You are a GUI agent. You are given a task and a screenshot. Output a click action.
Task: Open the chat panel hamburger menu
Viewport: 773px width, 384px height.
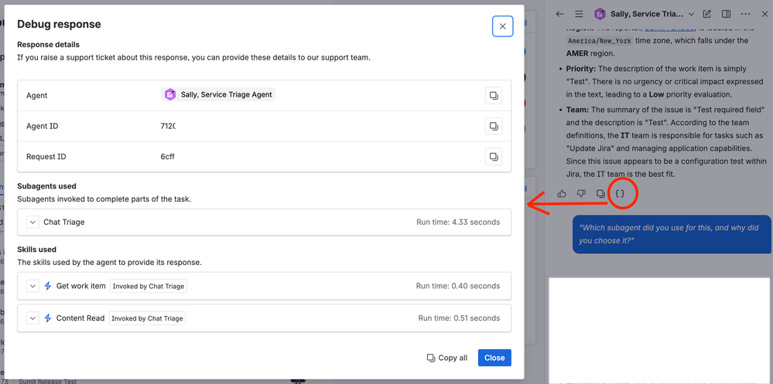click(x=580, y=14)
